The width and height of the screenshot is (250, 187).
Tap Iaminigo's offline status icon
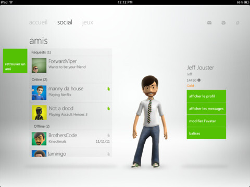point(108,154)
